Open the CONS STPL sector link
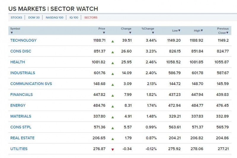Screen dimensions: 237x158 coord(21,127)
